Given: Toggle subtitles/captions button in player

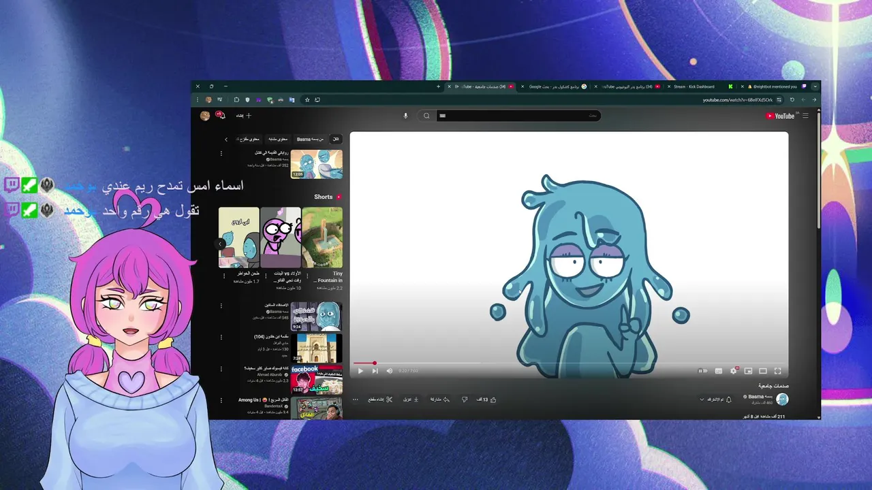Looking at the screenshot, I should click(719, 371).
